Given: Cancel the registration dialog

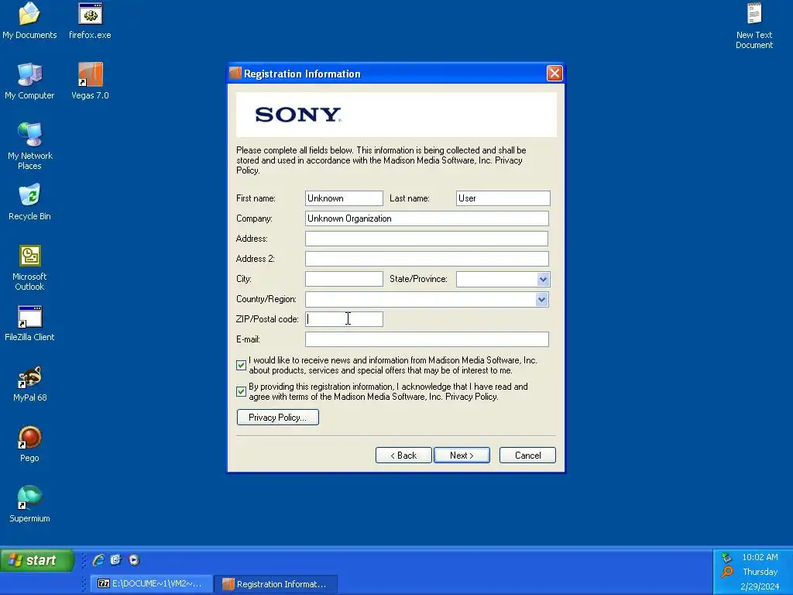Looking at the screenshot, I should pos(527,456).
